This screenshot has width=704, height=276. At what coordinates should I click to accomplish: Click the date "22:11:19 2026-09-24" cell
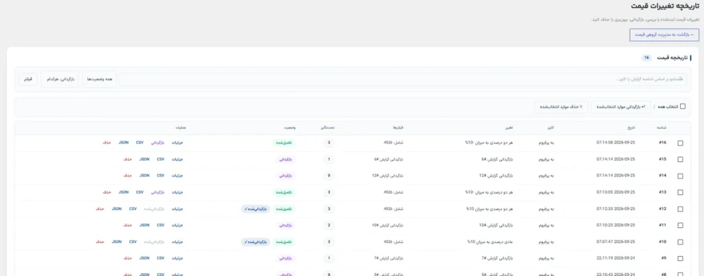pos(615,258)
